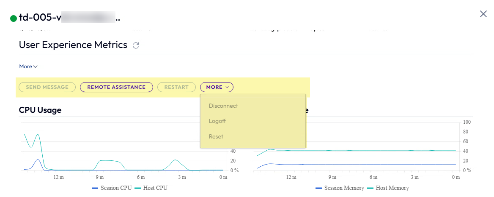Start Remote Assistance
The image size is (494, 197).
pyautogui.click(x=116, y=87)
